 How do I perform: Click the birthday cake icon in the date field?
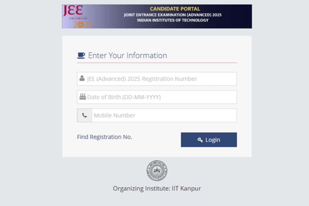pos(83,97)
